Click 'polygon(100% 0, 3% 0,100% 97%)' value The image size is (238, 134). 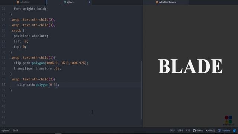[59, 63]
